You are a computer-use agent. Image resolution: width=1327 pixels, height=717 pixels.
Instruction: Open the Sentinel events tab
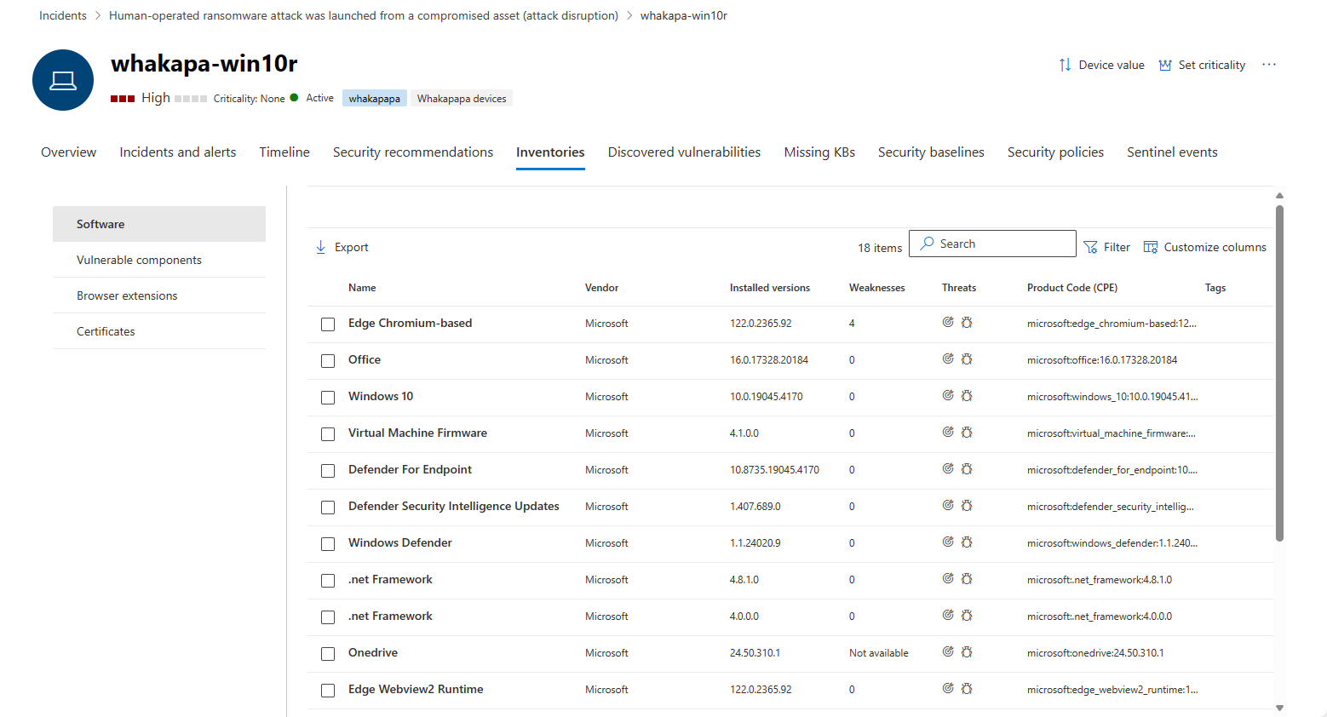click(x=1172, y=152)
